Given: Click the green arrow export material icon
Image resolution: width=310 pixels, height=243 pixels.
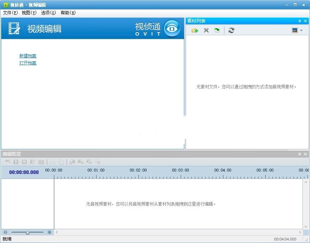Looking at the screenshot, I should 217,30.
